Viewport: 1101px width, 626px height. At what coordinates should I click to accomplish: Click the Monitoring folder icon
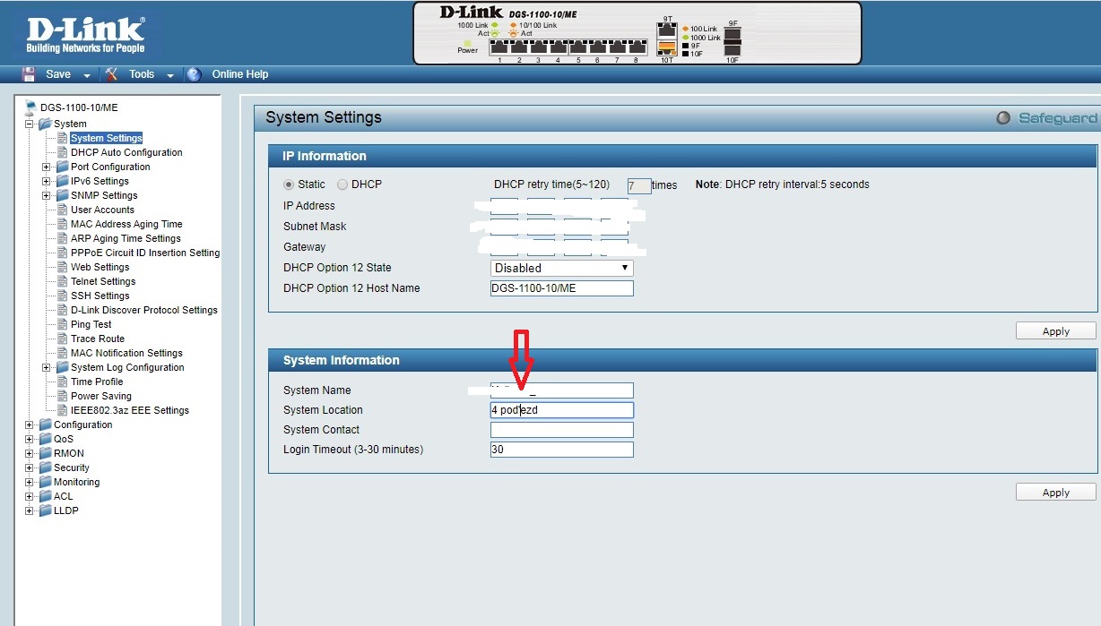(x=45, y=482)
